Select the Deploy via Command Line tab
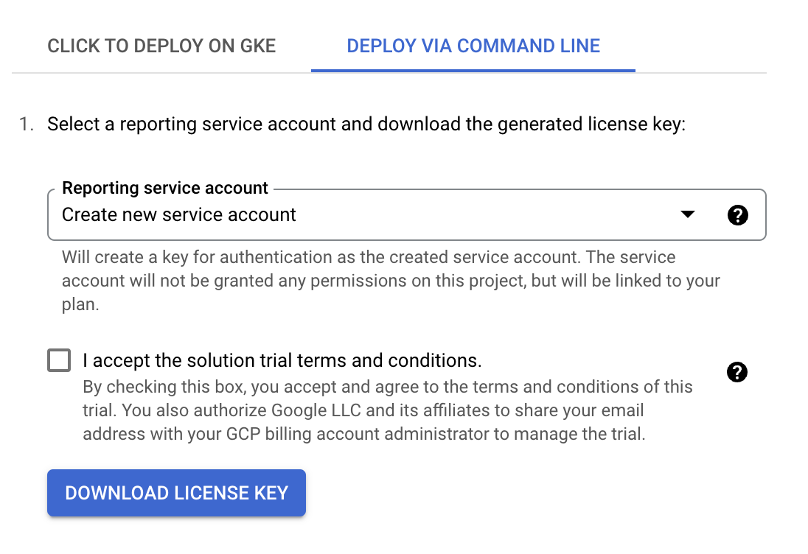This screenshot has height=554, width=808. click(x=473, y=46)
